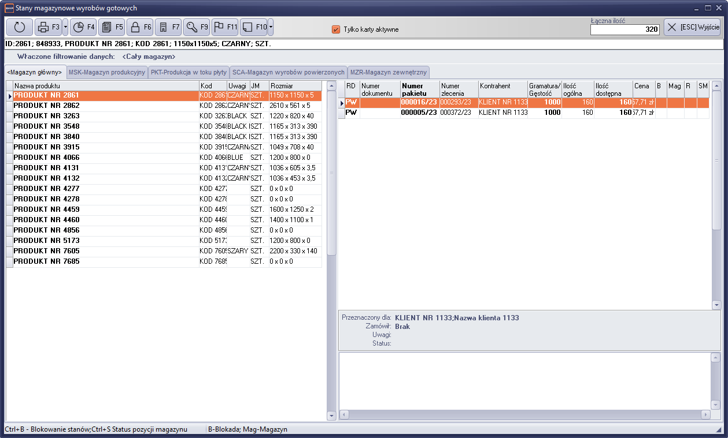Click the note F10 button
Image resolution: width=728 pixels, height=438 pixels.
click(x=253, y=27)
